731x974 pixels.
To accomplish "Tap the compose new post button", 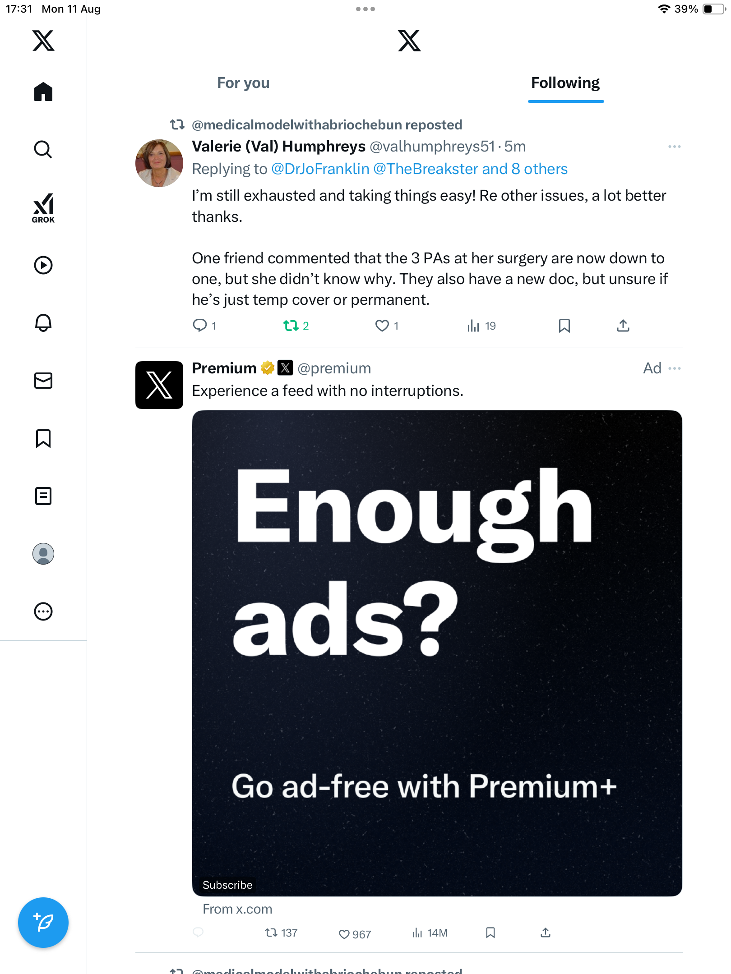I will point(43,923).
